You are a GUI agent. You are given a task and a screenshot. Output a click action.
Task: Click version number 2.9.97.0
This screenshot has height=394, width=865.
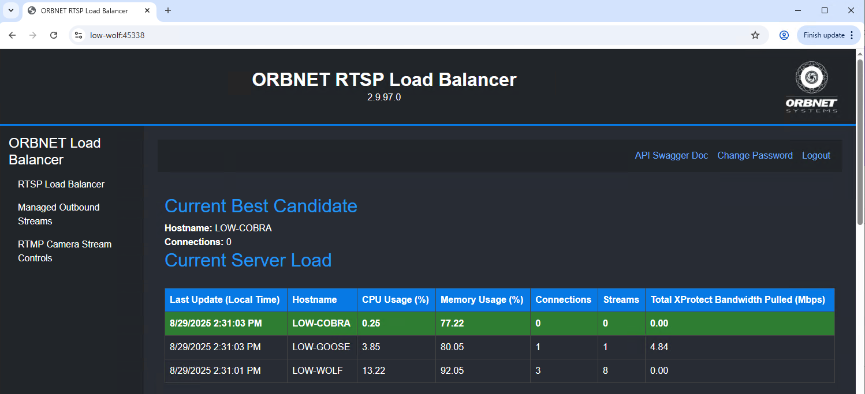tap(384, 97)
